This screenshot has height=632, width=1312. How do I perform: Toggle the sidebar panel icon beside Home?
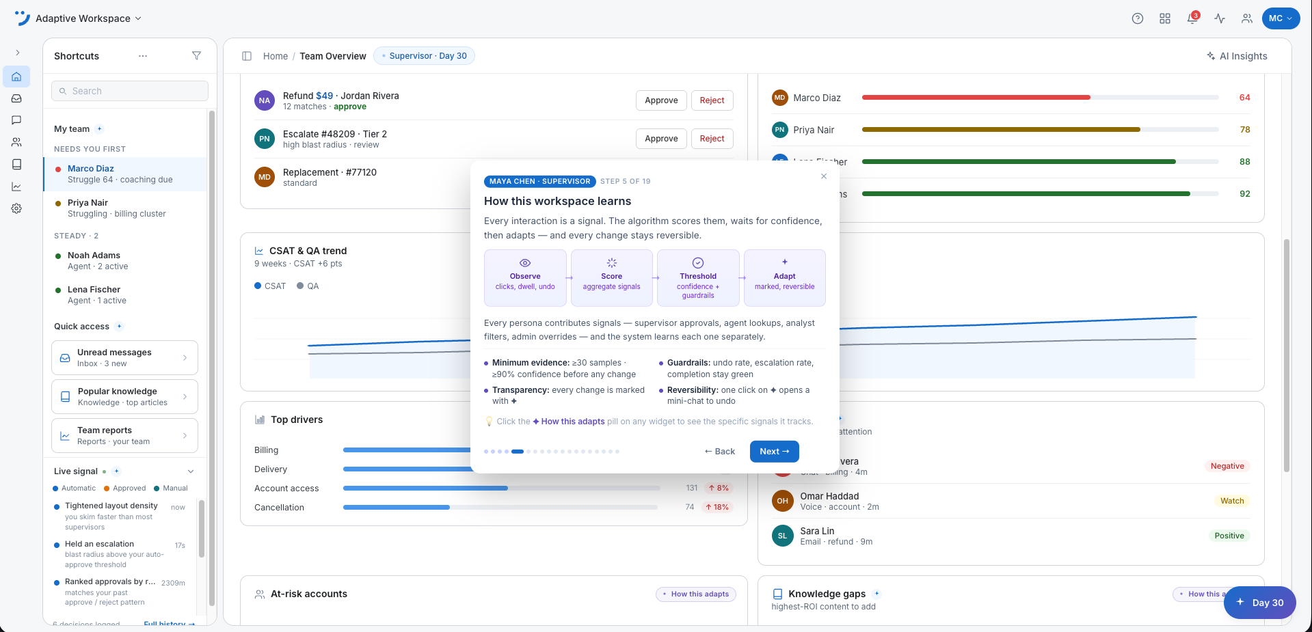[247, 56]
